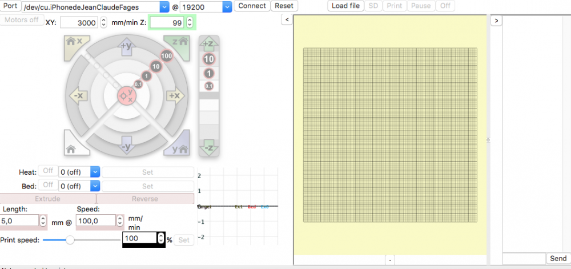571x269 pixels.
Task: Click Set next to the Bed temperature
Action: (x=147, y=186)
